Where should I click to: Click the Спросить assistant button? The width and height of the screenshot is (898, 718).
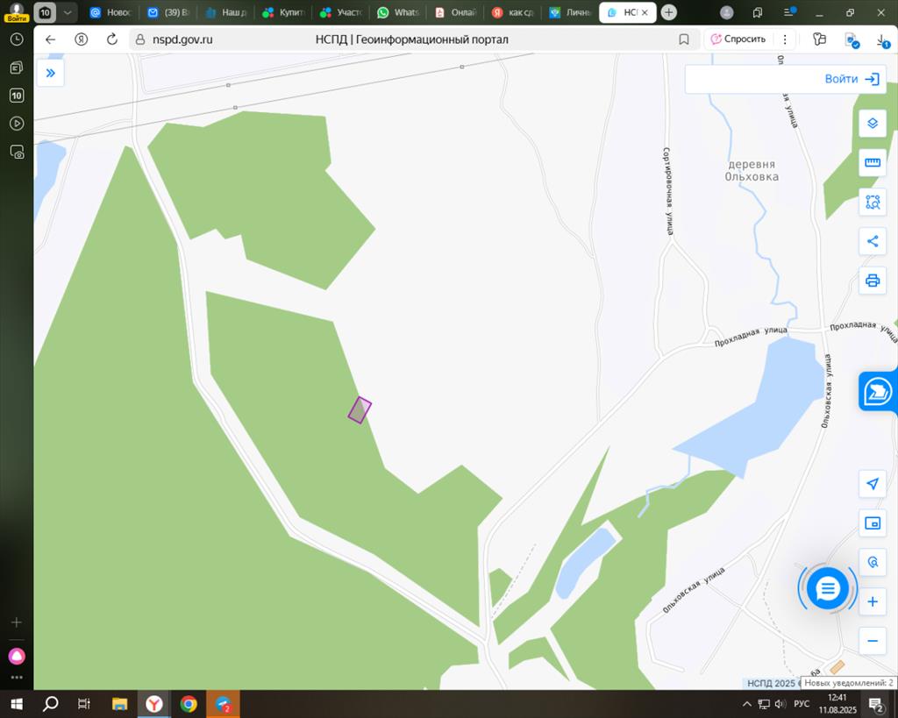click(738, 39)
